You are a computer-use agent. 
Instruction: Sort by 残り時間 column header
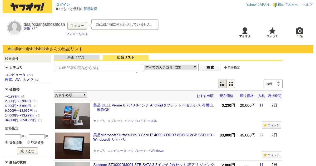coord(274,96)
